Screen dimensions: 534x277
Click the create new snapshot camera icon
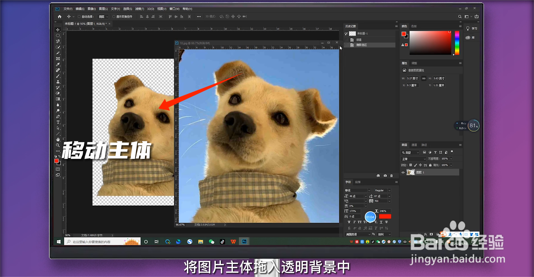click(385, 176)
